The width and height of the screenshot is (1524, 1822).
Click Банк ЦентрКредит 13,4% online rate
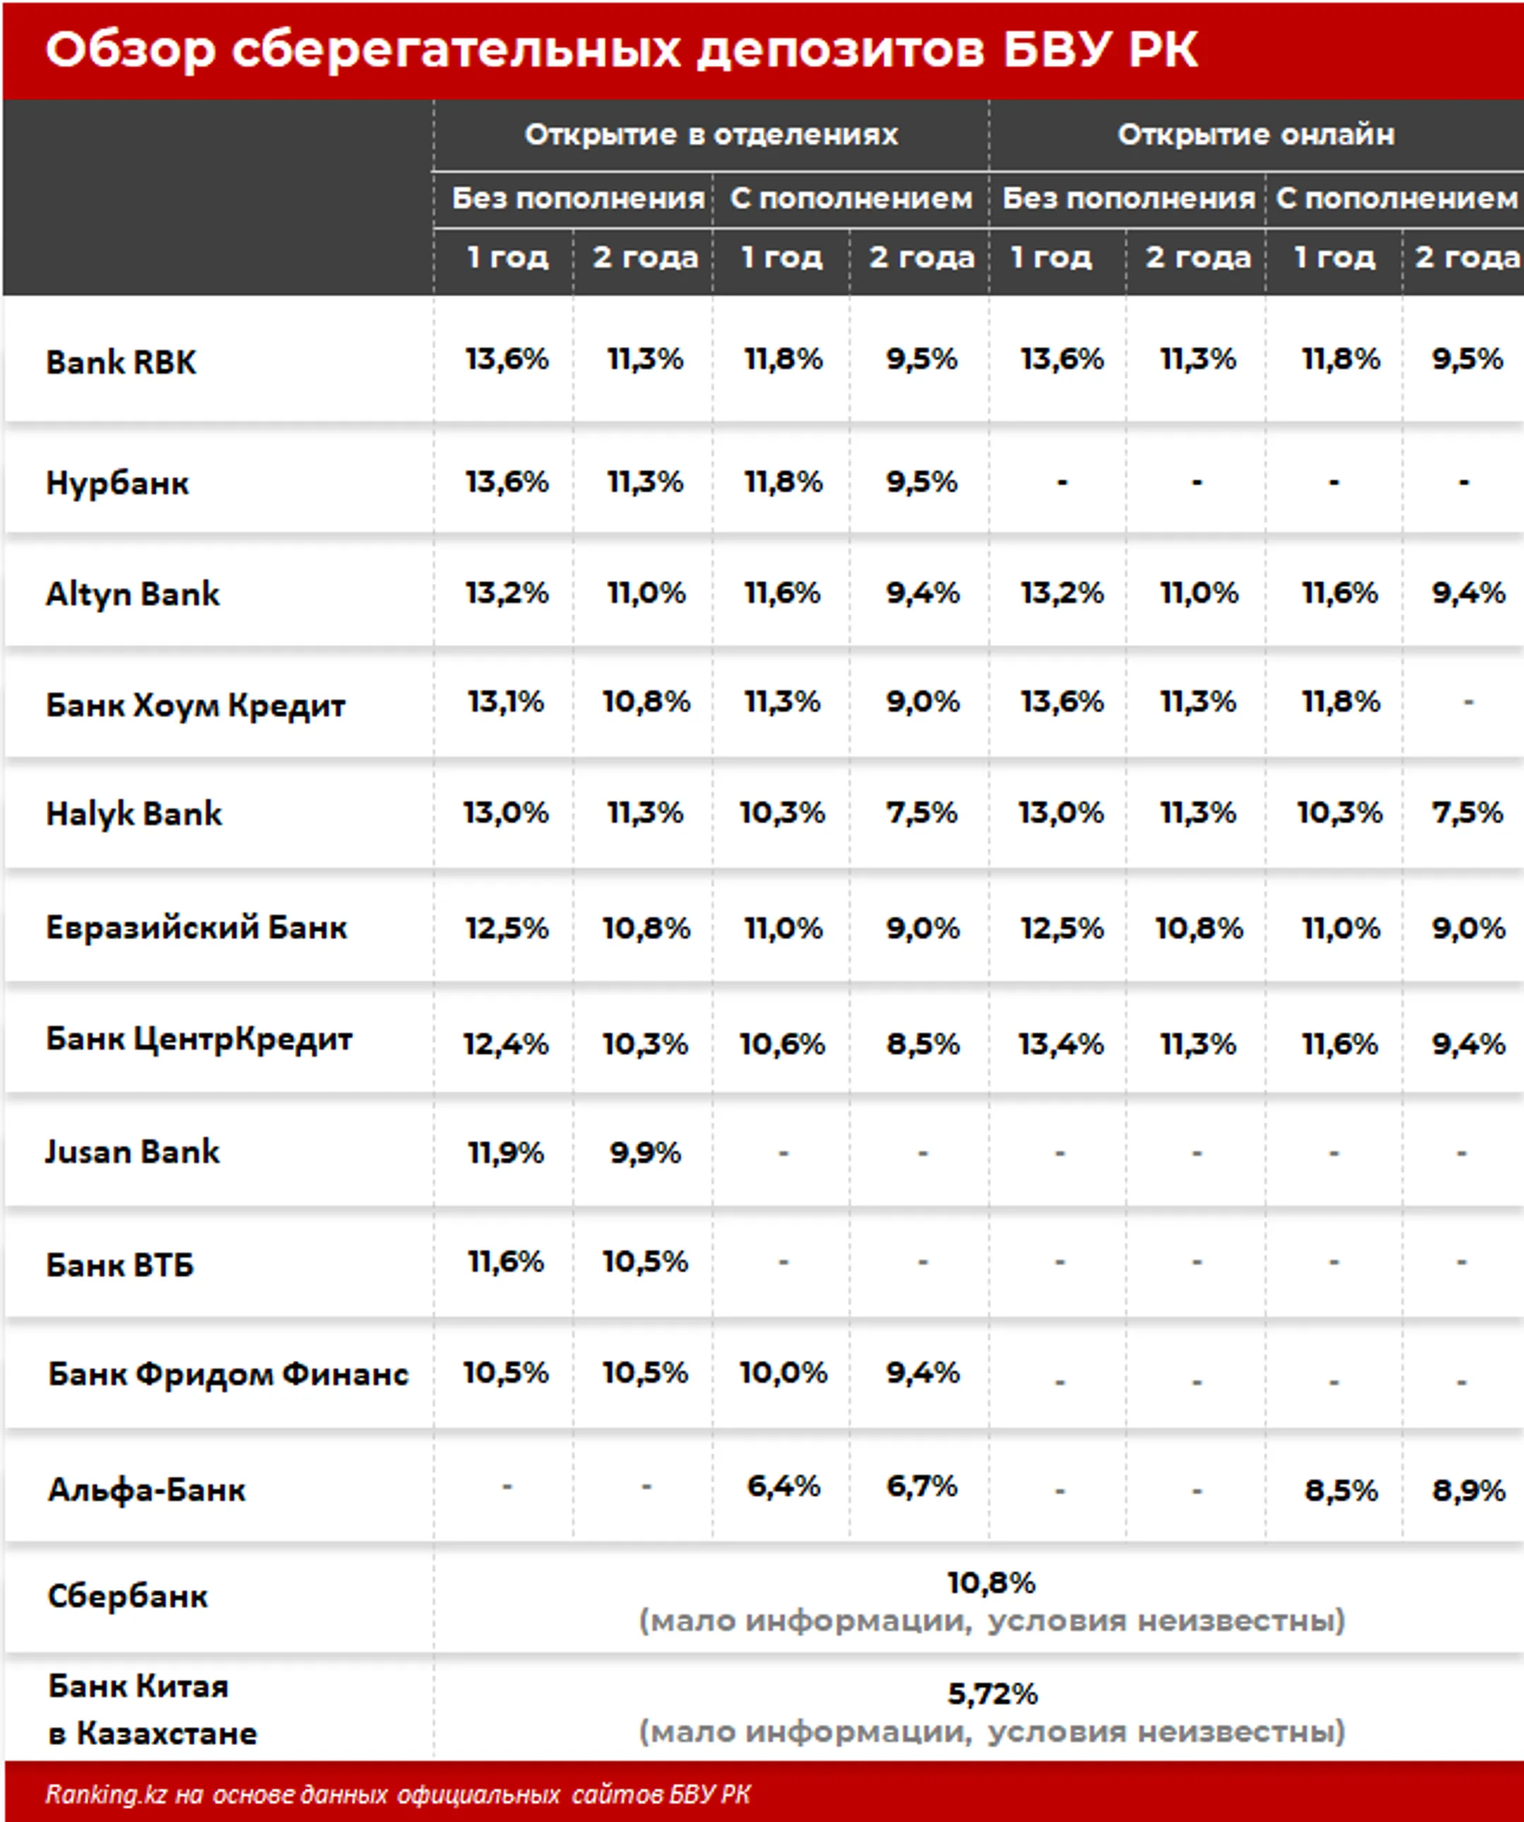(x=1061, y=1044)
